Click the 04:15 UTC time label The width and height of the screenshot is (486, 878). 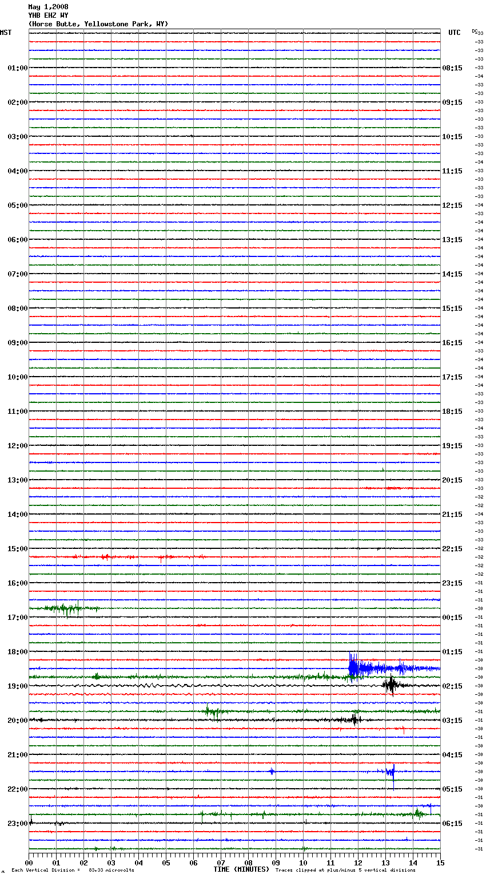tap(452, 755)
